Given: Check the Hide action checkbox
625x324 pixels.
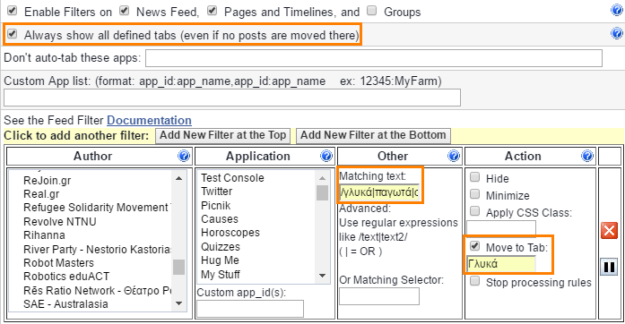Looking at the screenshot, I should point(474,176).
